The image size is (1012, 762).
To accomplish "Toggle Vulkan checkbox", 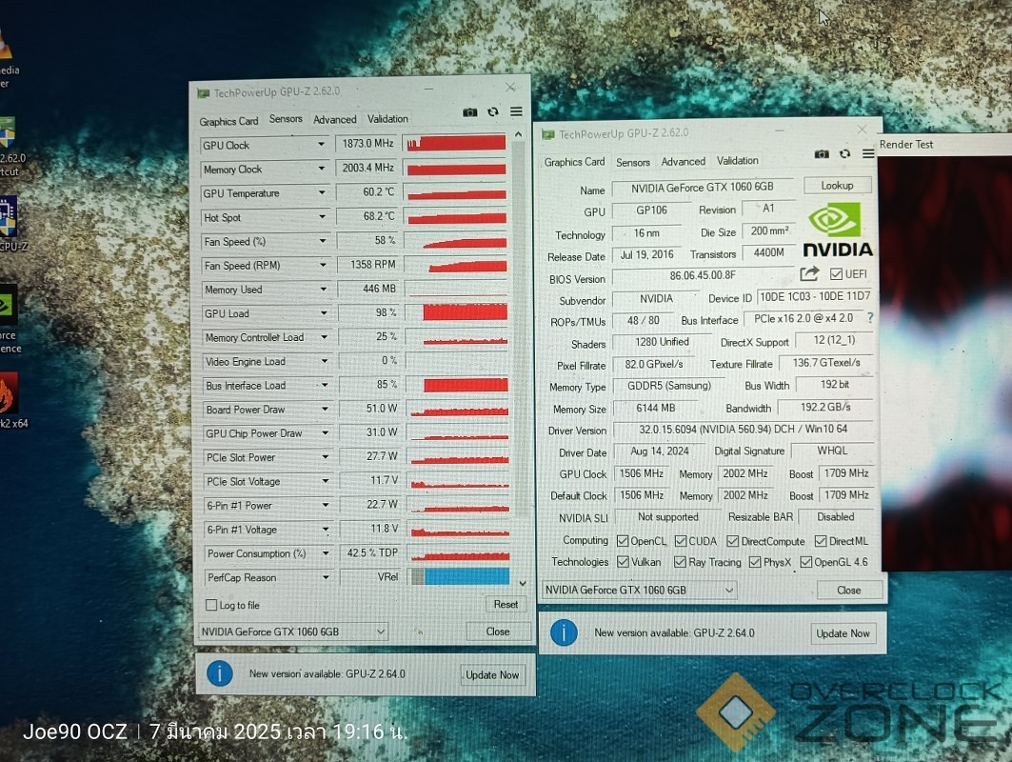I will [x=623, y=562].
